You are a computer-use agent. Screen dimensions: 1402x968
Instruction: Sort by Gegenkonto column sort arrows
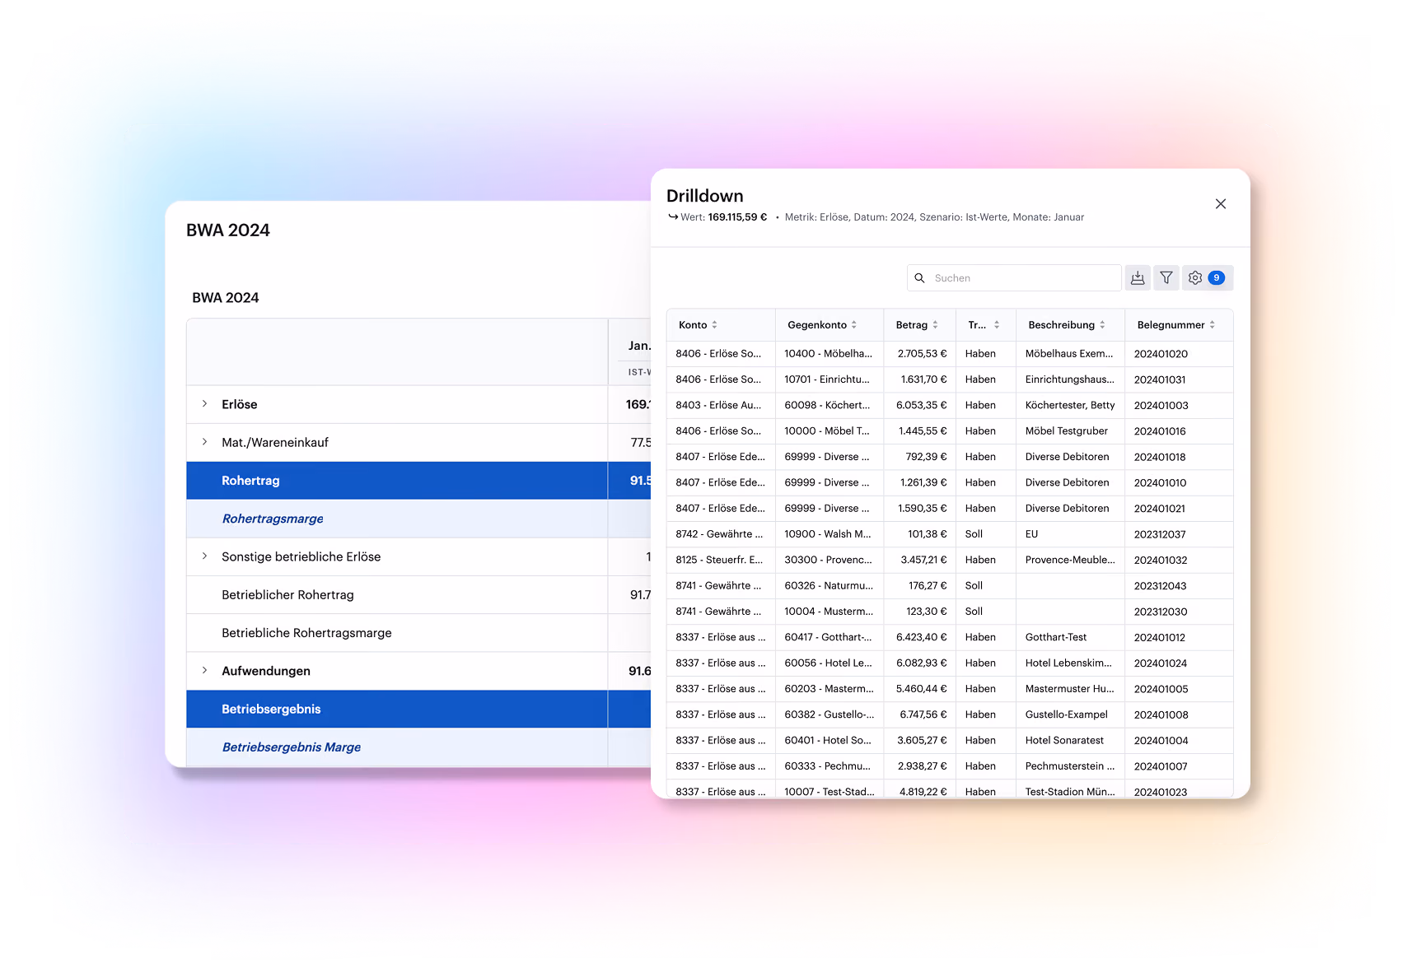(x=854, y=325)
